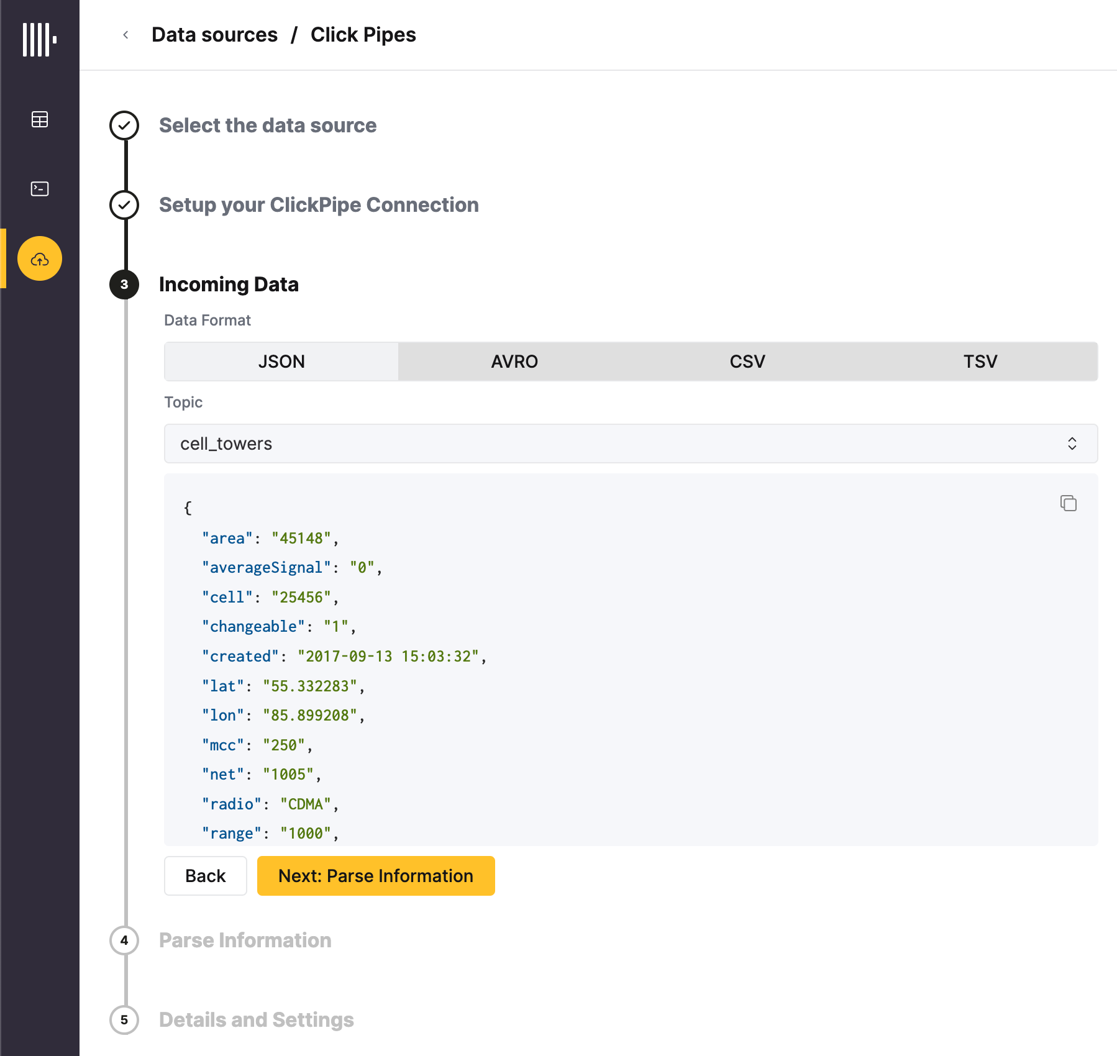Open the Topic dropdown showing cell_towers
1117x1056 pixels.
(631, 444)
